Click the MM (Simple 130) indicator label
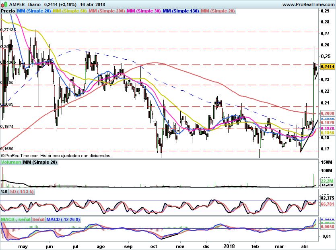This screenshot has width=336, height=250. pyautogui.click(x=180, y=11)
